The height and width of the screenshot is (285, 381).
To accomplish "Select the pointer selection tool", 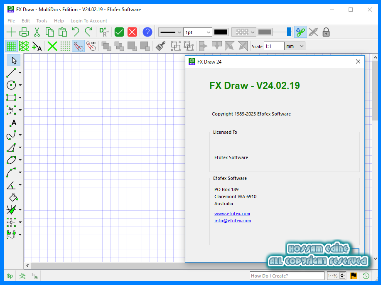I will [x=14, y=61].
